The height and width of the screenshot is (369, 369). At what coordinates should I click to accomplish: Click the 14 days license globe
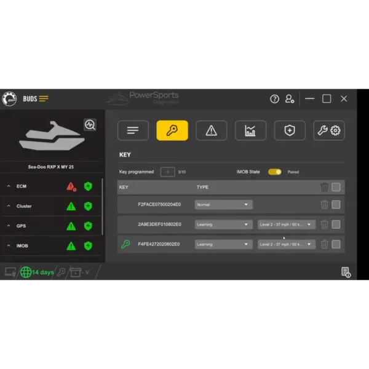[26, 272]
